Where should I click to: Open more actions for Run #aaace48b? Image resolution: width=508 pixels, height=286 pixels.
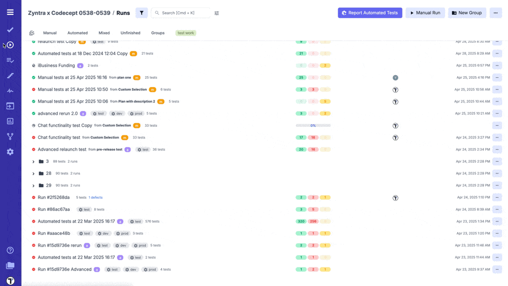pyautogui.click(x=497, y=233)
